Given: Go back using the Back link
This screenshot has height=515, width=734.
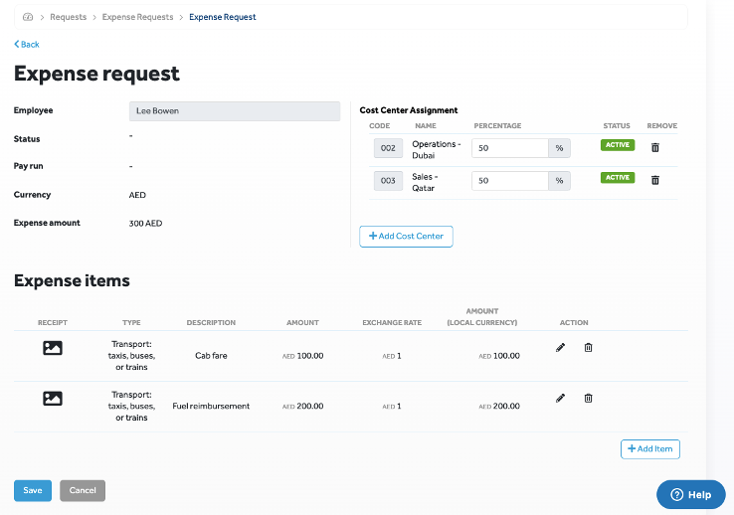Looking at the screenshot, I should coord(27,45).
